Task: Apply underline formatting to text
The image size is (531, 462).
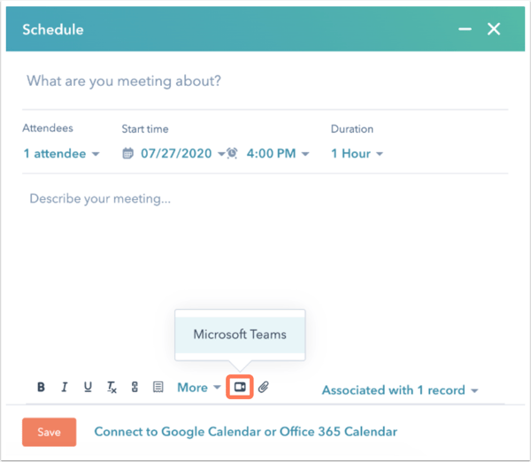Action: (88, 387)
